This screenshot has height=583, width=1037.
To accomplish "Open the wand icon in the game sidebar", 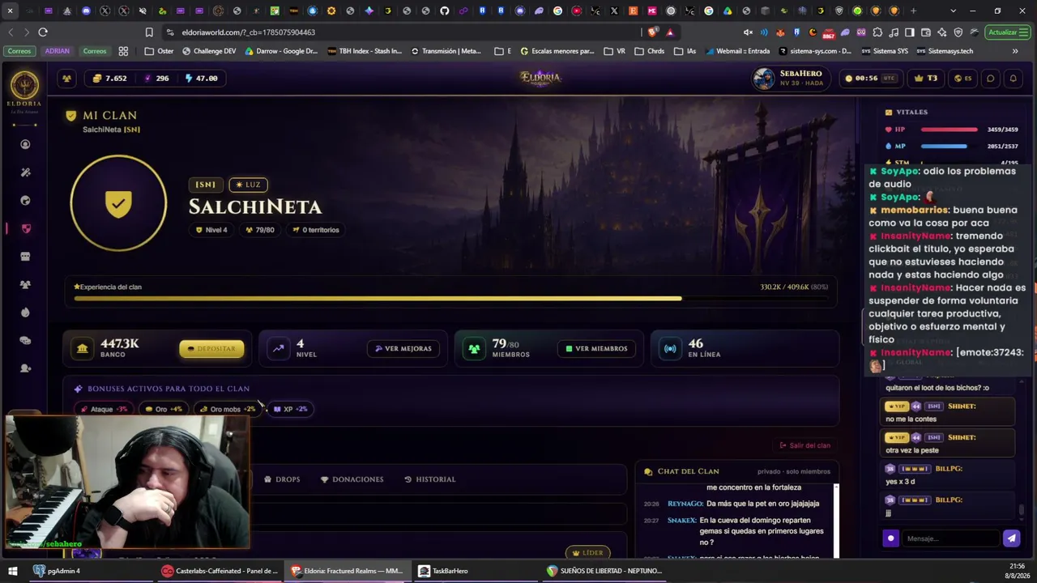I will (25, 172).
